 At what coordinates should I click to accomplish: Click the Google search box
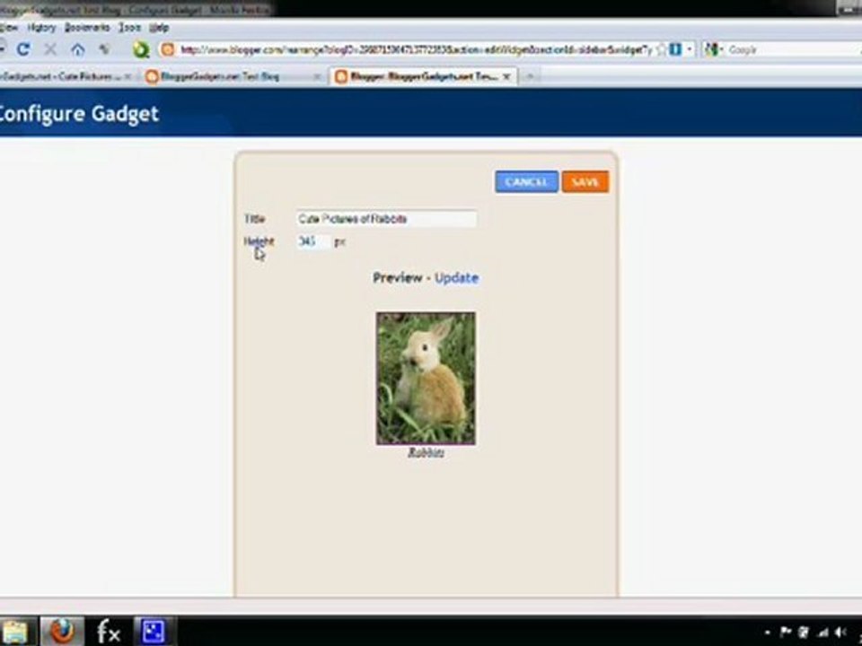(792, 50)
